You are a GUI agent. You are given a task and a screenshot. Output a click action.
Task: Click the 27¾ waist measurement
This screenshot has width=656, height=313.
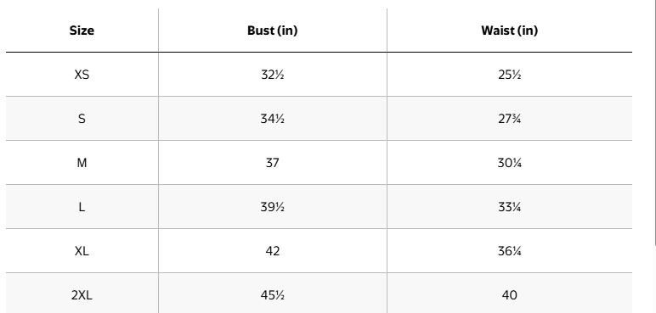[510, 119]
